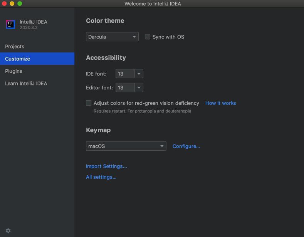Open the gear options menu icon
The image size is (304, 237).
tap(8, 230)
